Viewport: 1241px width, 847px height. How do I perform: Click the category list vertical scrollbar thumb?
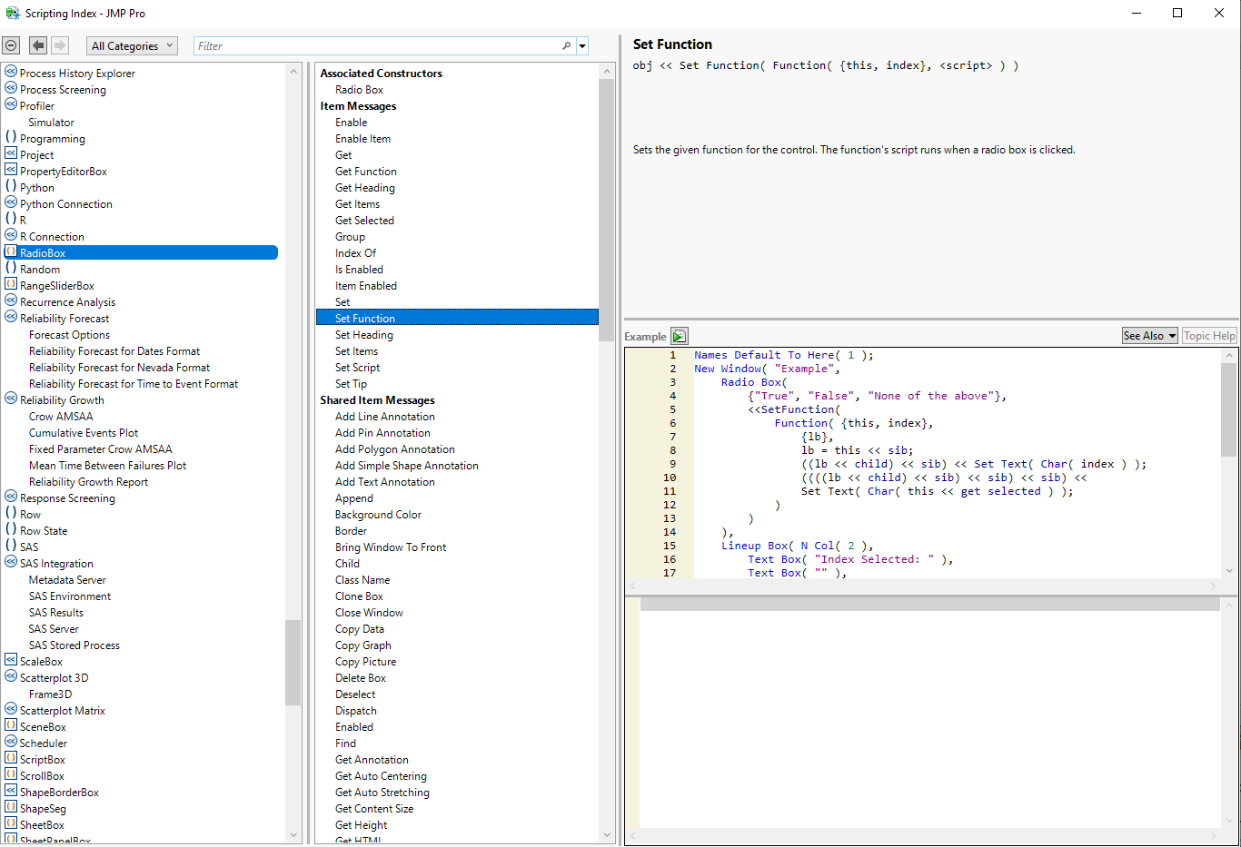tap(293, 662)
